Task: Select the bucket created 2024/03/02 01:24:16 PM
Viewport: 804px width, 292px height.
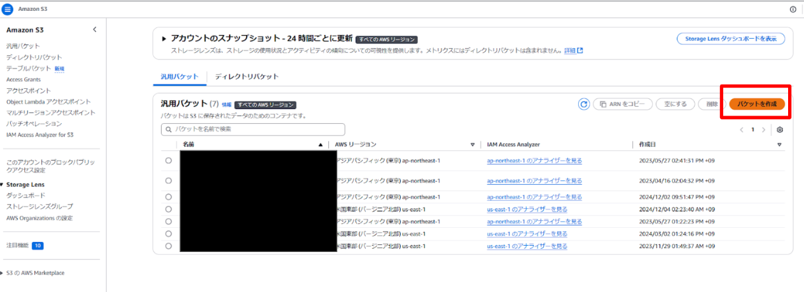Action: tap(169, 234)
